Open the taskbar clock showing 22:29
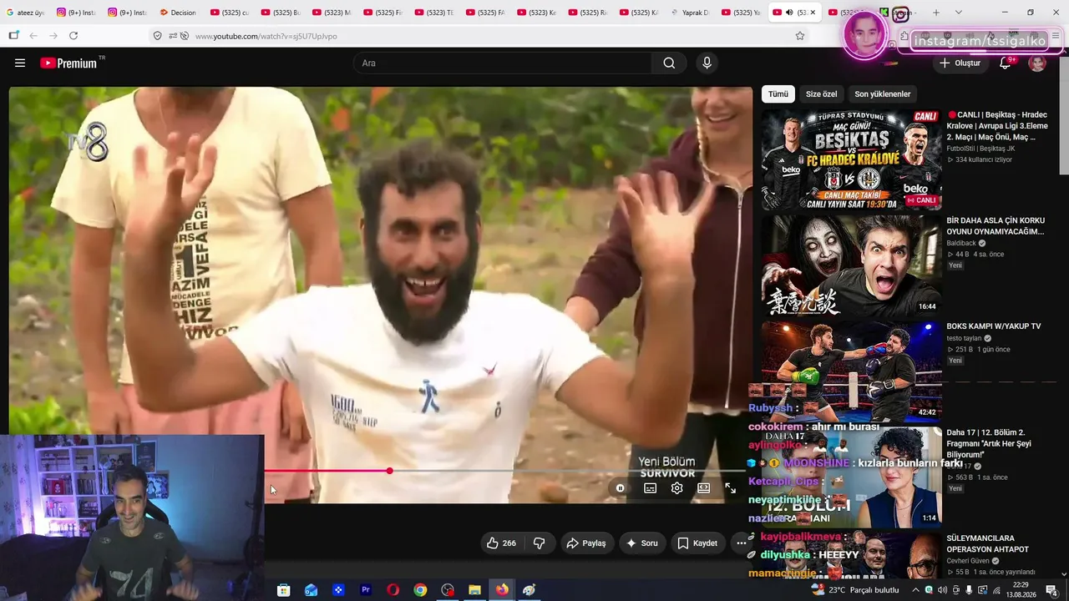This screenshot has width=1069, height=601. pyautogui.click(x=1020, y=590)
